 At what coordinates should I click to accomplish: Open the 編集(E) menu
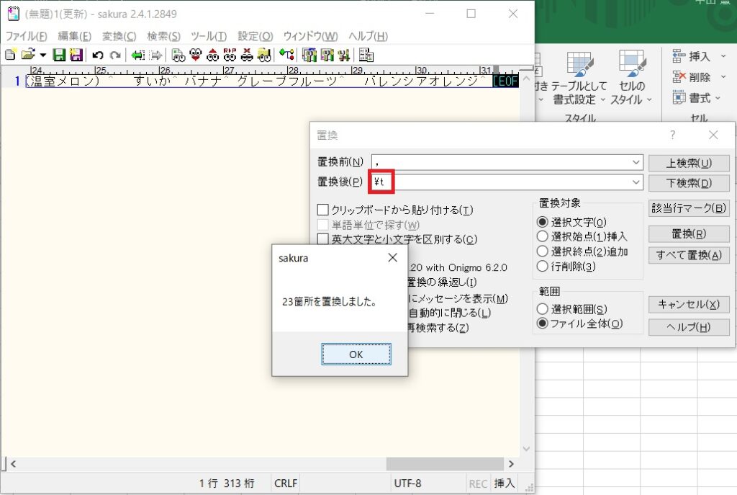74,36
